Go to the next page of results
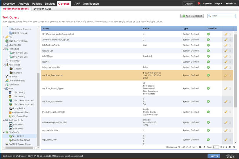 227,147
